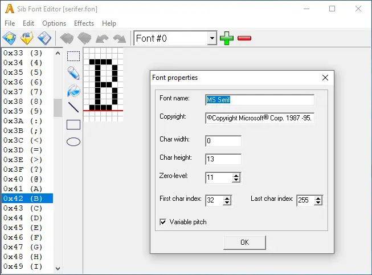The image size is (372, 275).
Task: Increase the Last char index
Action: tap(318, 198)
